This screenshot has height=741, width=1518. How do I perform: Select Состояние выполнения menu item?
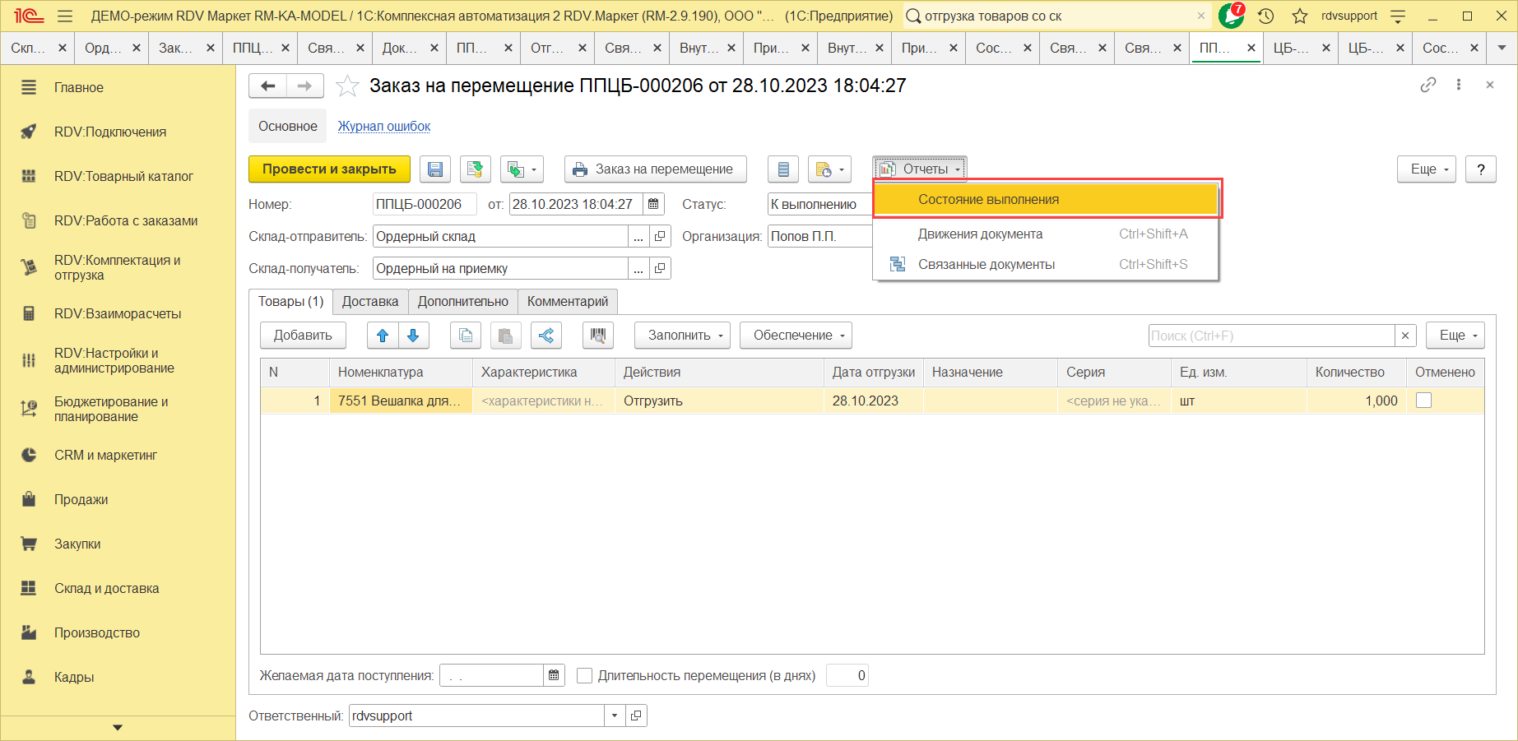988,200
